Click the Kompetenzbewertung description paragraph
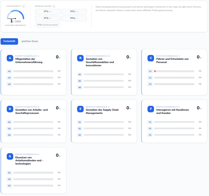Screen dimensions: 209x196 click(148, 9)
